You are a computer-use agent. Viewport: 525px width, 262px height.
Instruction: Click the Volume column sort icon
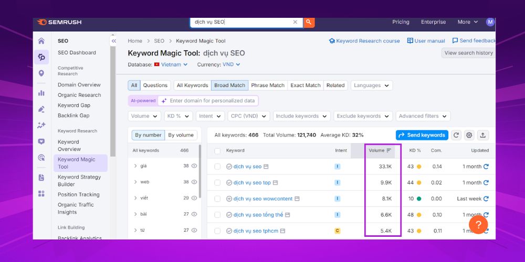[388, 150]
